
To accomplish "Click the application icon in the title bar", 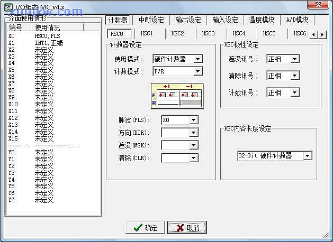I will (x=6, y=5).
